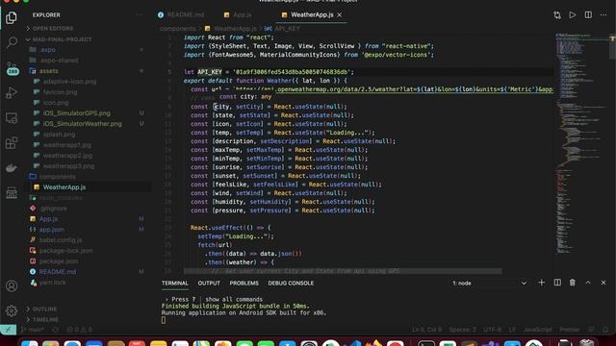Open package.json in the file tree
The height and width of the screenshot is (346, 616).
tap(59, 260)
